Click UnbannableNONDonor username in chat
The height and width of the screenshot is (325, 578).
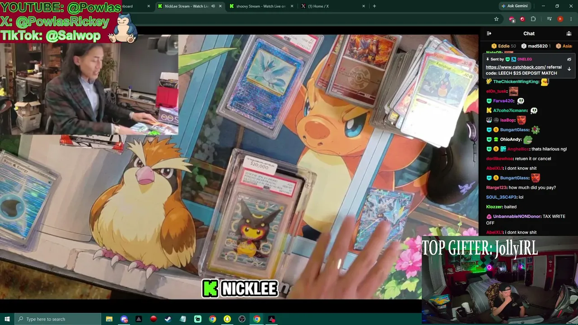(x=517, y=217)
